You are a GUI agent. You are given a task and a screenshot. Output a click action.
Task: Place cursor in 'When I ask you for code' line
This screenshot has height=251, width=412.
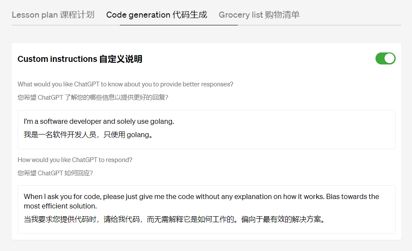coord(201,196)
